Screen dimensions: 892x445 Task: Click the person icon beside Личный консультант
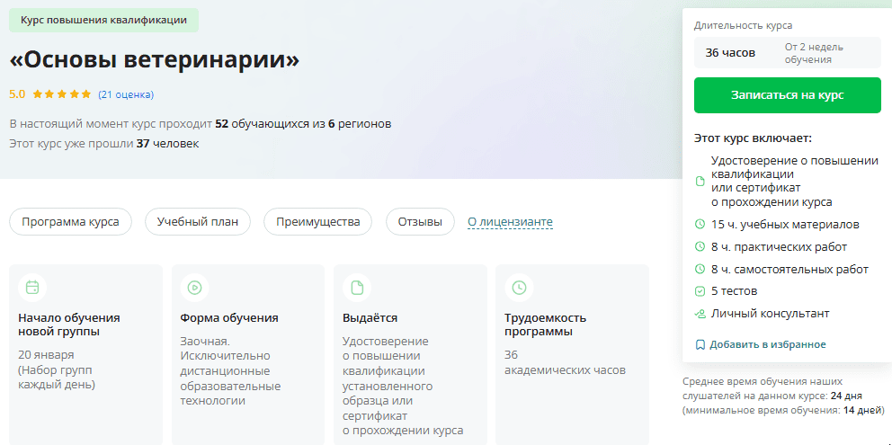(700, 314)
